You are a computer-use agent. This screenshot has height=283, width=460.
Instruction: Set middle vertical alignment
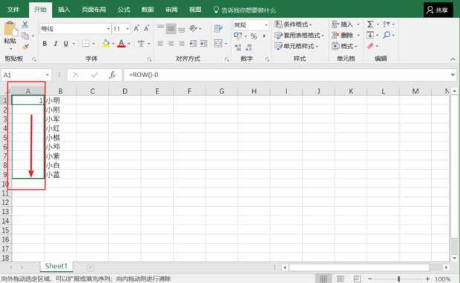(171, 28)
